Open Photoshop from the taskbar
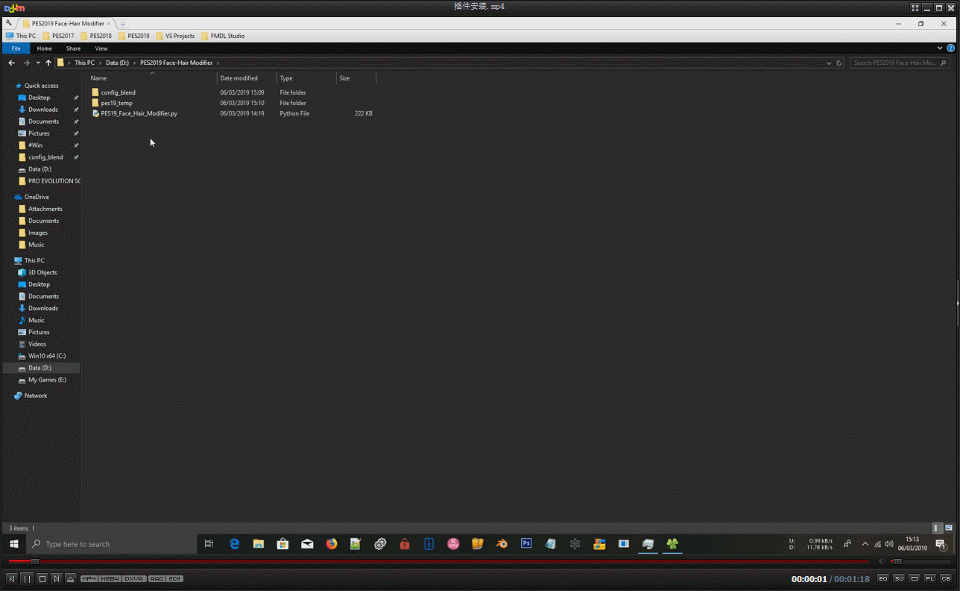This screenshot has width=960, height=591. 526,544
